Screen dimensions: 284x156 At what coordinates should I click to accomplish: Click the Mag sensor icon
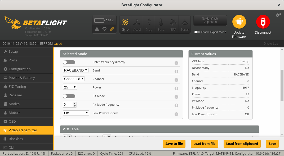(x=149, y=24)
